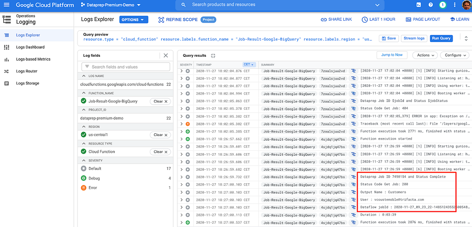
Task: Click the Operations Logging product icon
Action: coord(6,19)
